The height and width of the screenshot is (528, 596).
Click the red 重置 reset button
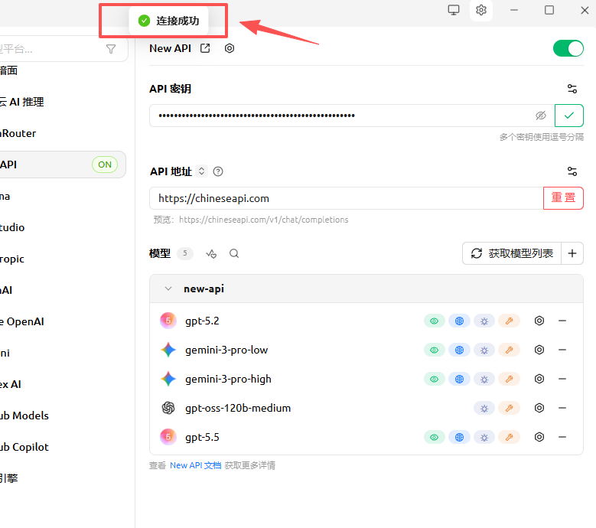pyautogui.click(x=563, y=198)
